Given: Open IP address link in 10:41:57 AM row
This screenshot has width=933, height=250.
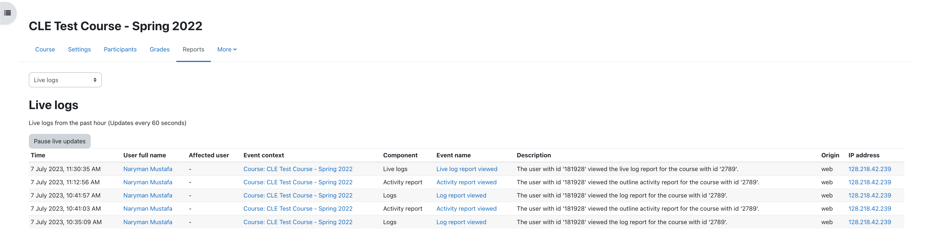Looking at the screenshot, I should (870, 196).
